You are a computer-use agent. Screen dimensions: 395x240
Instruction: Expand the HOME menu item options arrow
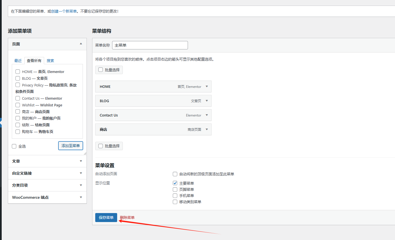[x=207, y=86]
